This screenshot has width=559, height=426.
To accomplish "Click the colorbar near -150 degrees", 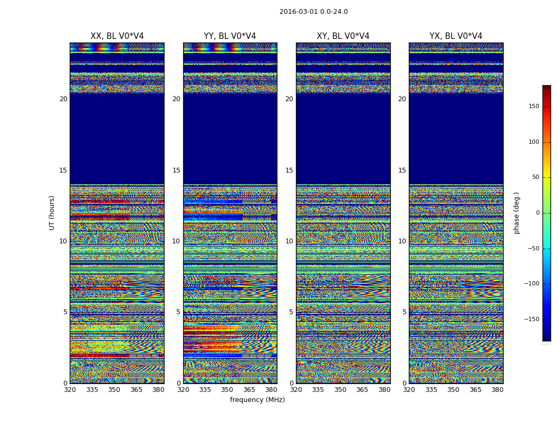I will (x=547, y=319).
